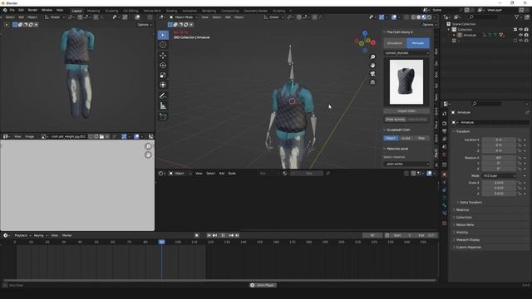Toggle Collection exclude checkbox in outliner

click(x=515, y=30)
